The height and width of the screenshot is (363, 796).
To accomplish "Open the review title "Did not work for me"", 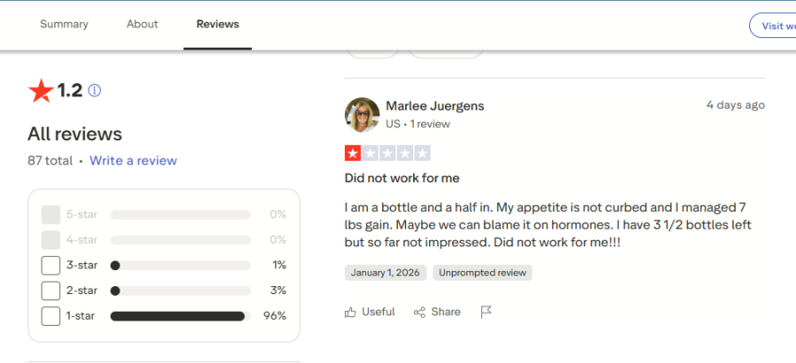I will click(402, 178).
